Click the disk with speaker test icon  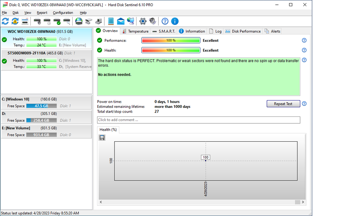click(37, 21)
